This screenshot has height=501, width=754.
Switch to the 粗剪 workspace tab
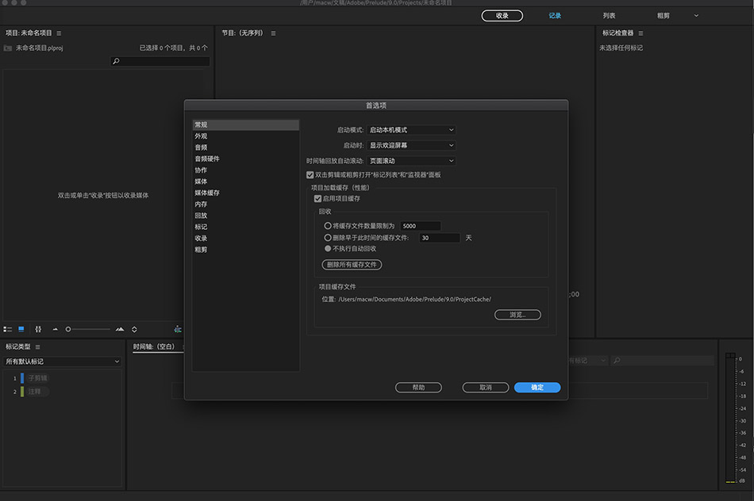pos(664,15)
